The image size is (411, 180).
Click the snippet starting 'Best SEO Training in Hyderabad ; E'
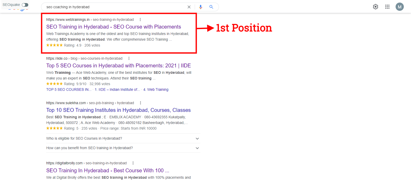[117, 120]
